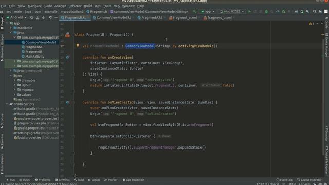
Task: Click Apply Changes and Restart Activity icon
Action: pos(255,11)
